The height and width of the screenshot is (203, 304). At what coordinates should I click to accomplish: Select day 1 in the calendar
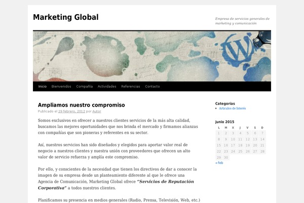pyautogui.click(x=219, y=133)
